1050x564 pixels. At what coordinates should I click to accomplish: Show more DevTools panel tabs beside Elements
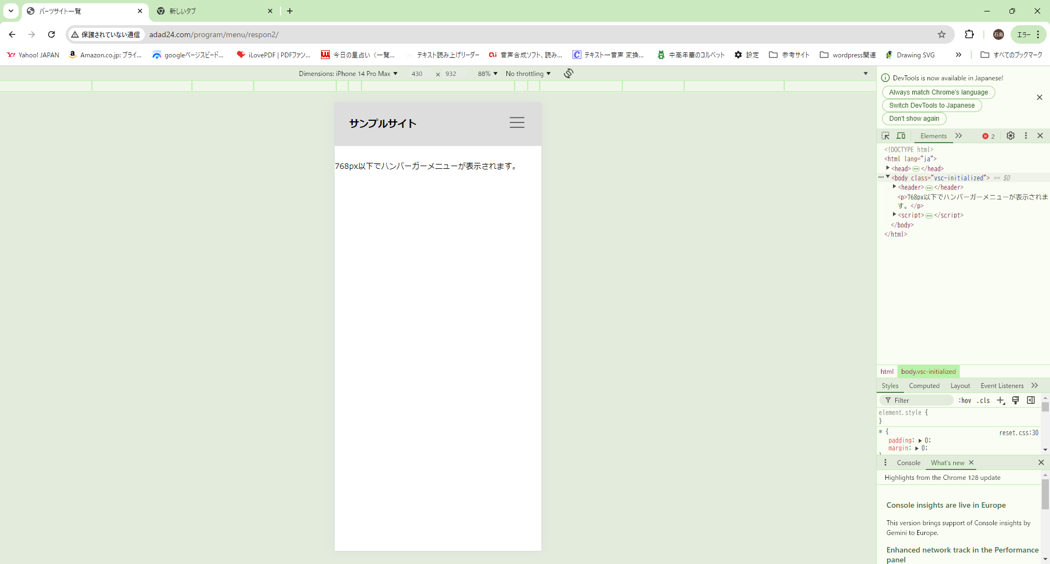[x=959, y=136]
